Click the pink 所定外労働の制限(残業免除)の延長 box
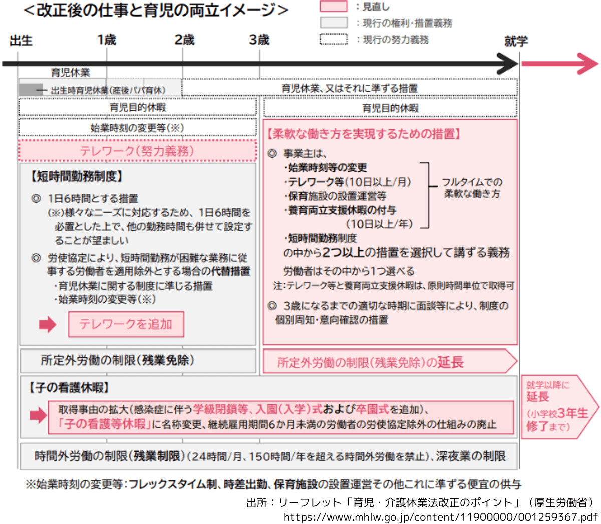 point(390,362)
